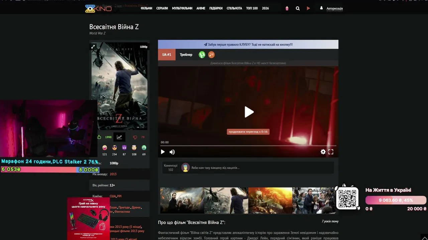Open the KINO site logo homepage
The height and width of the screenshot is (240, 428).
tap(98, 8)
